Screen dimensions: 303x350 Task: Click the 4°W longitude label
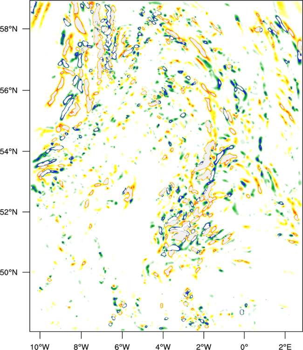click(x=163, y=346)
